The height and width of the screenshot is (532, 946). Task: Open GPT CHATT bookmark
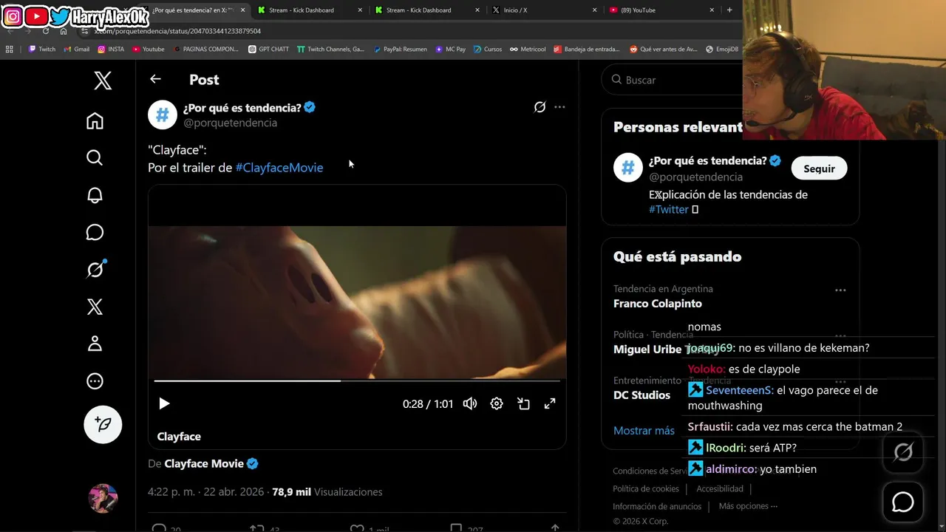[x=269, y=50]
